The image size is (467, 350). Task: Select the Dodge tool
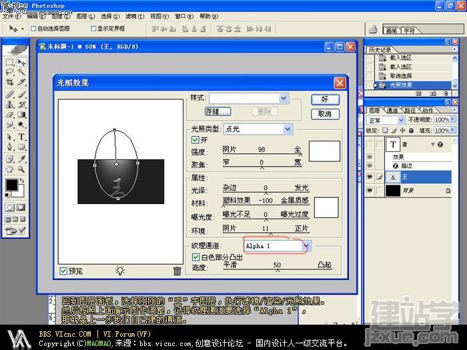tap(21, 125)
